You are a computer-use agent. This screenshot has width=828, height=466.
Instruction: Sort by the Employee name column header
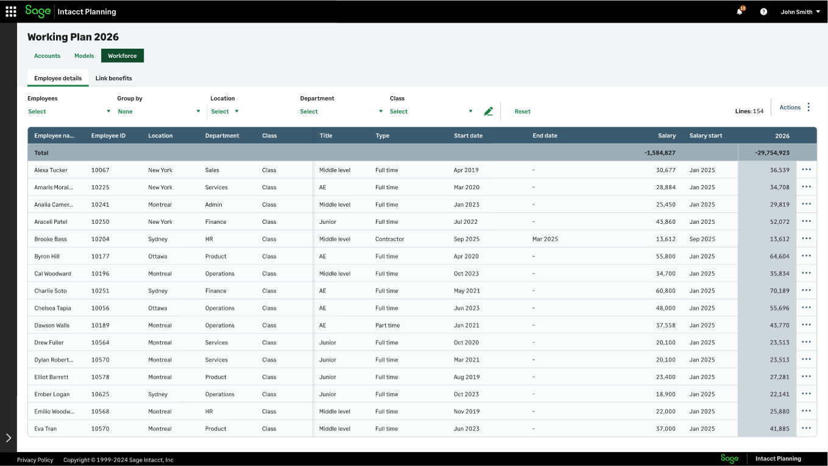point(55,136)
